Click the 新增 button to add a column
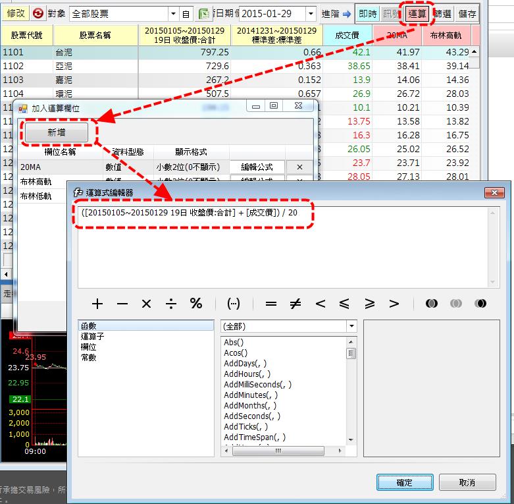 pyautogui.click(x=57, y=132)
